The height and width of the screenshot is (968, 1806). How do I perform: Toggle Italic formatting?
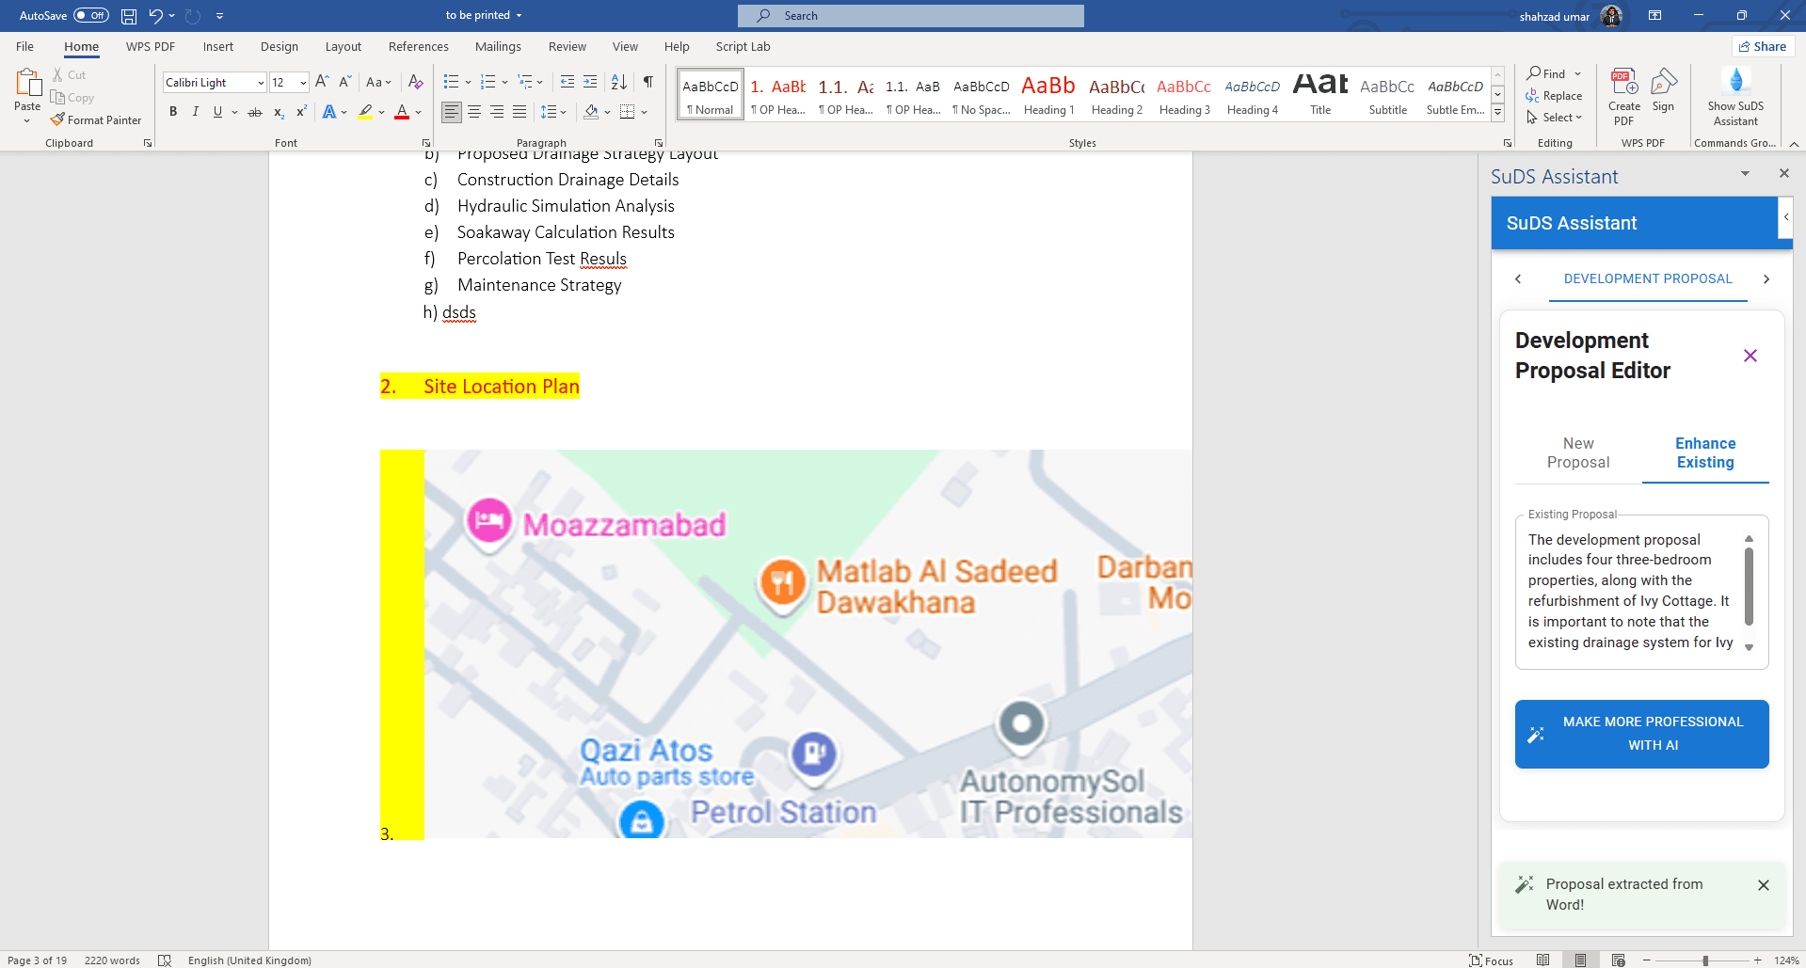click(196, 112)
